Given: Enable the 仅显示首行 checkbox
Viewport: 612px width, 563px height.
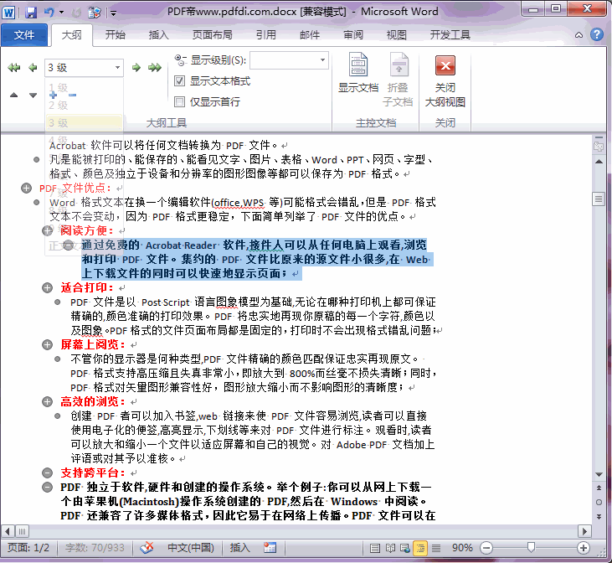Looking at the screenshot, I should [179, 102].
